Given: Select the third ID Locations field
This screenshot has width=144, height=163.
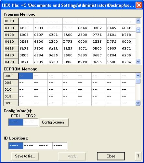Looking at the screenshot, I should pos(45,146).
